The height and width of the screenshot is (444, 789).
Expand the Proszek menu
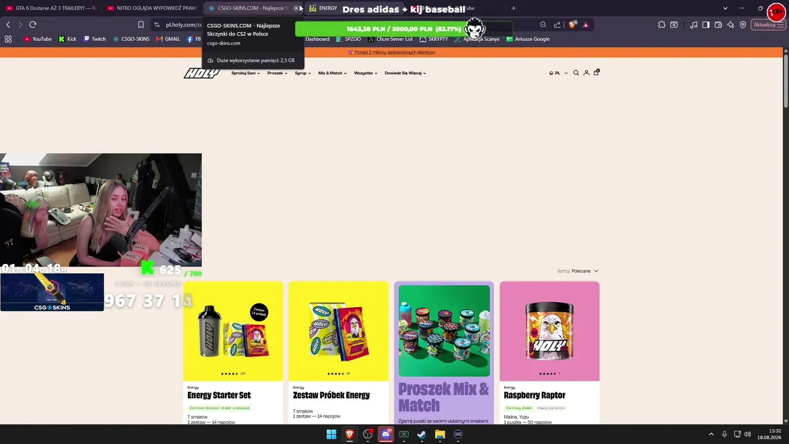click(277, 73)
